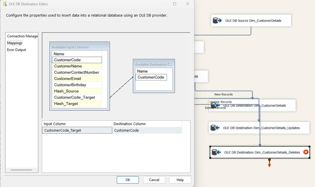Click the horizontal scrollbar in the left pane

click(x=21, y=170)
